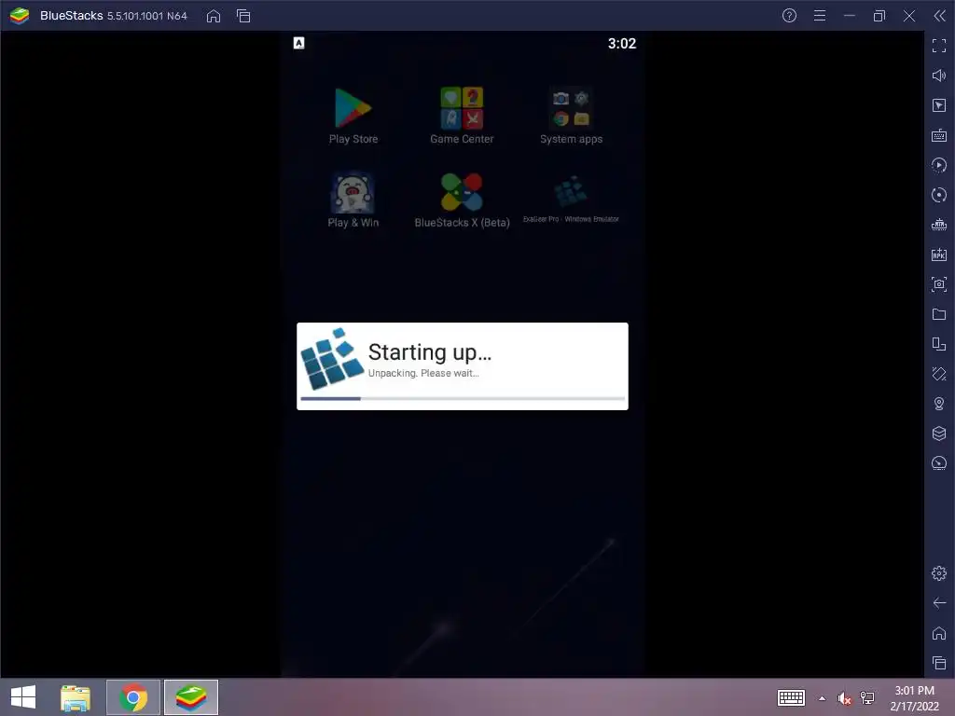
Task: Click the muted speaker tray icon
Action: [844, 698]
